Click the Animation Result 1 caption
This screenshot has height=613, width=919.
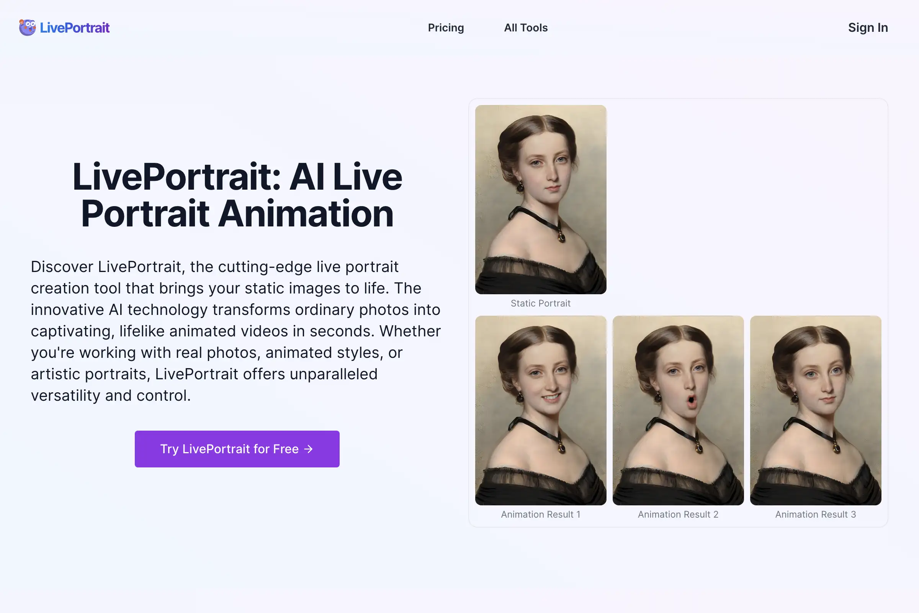(540, 515)
